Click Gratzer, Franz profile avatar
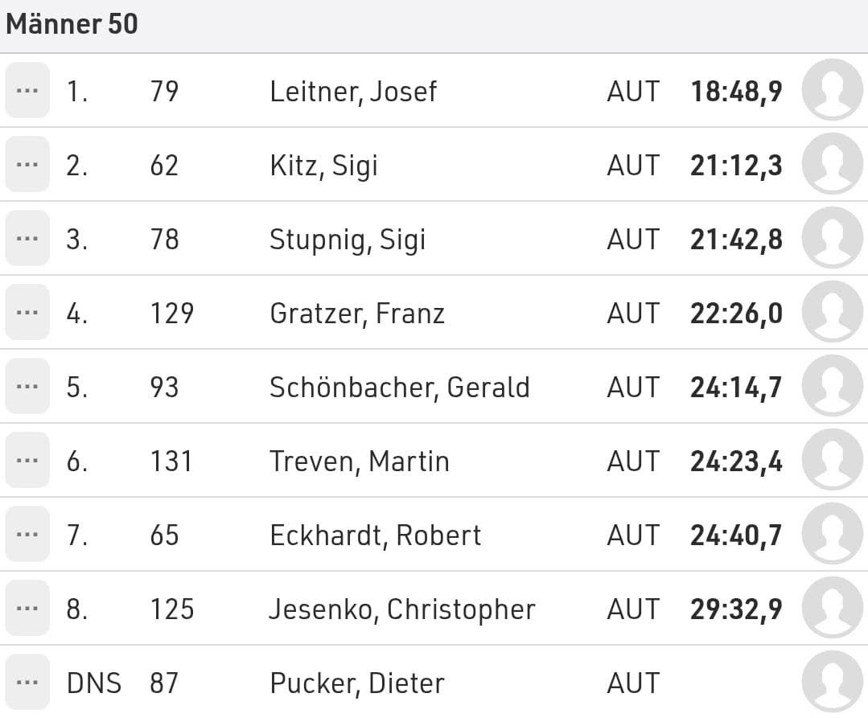The image size is (868, 718). [833, 311]
